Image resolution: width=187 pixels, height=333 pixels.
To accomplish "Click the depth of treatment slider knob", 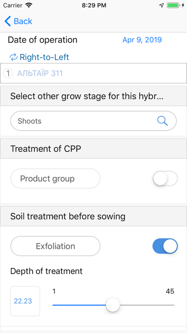I will [113, 305].
